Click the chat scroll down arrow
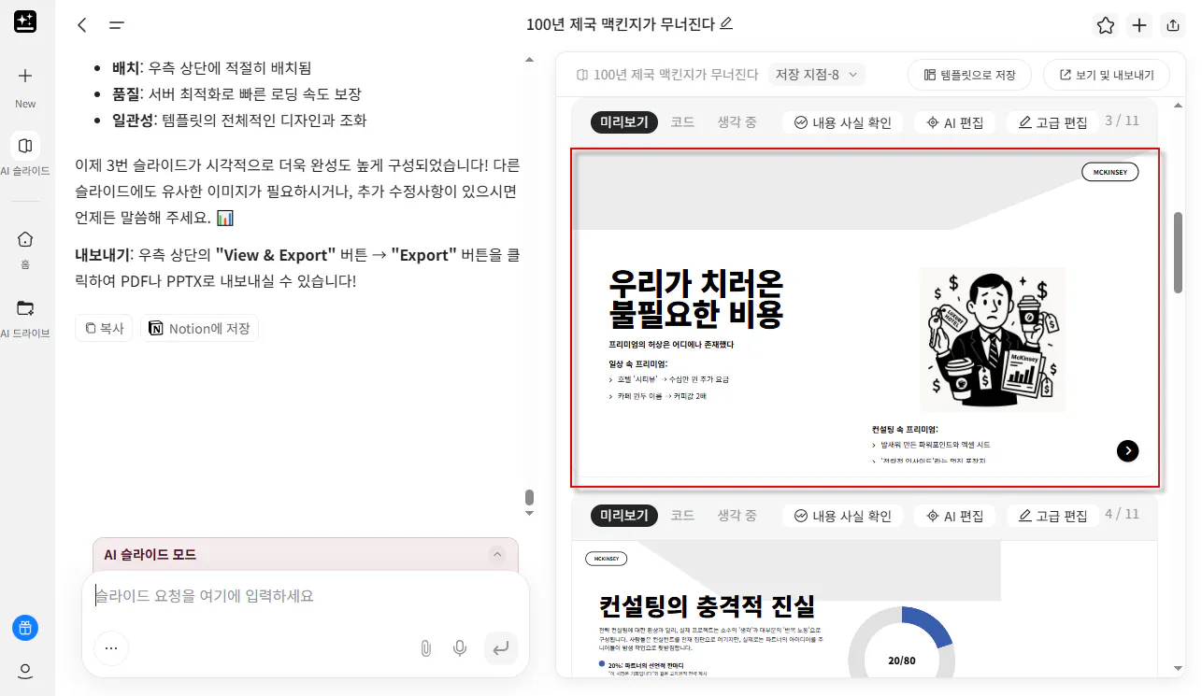1202x696 pixels. 529,513
